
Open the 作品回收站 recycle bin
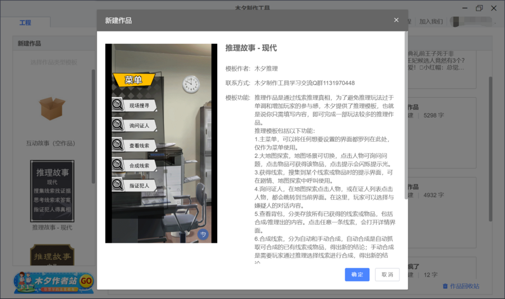coord(461,286)
